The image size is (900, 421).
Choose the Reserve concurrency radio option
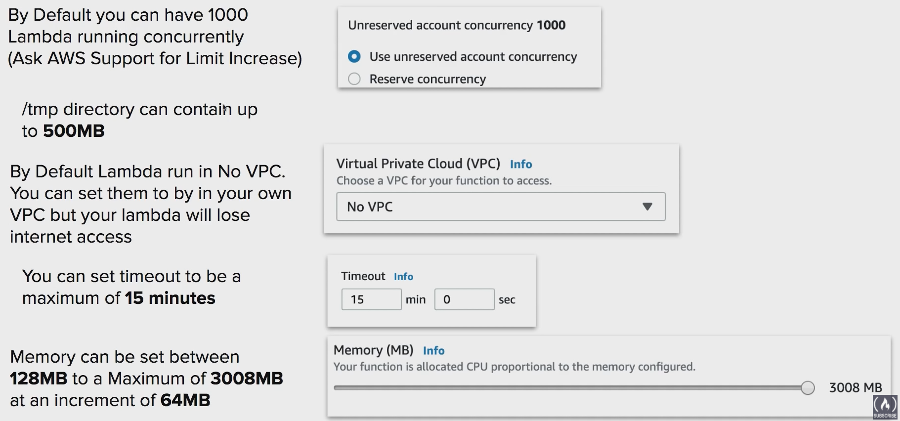(354, 79)
